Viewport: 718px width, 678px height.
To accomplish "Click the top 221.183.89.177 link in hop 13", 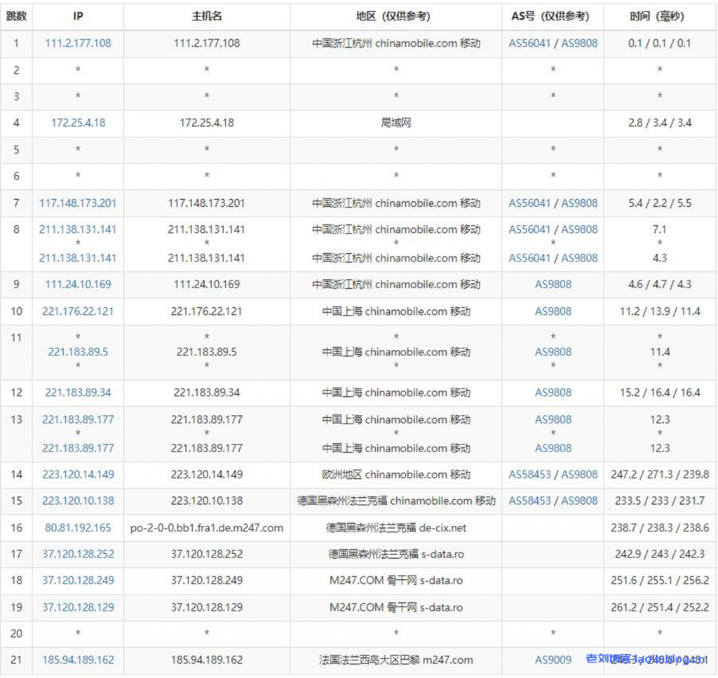I will click(77, 419).
